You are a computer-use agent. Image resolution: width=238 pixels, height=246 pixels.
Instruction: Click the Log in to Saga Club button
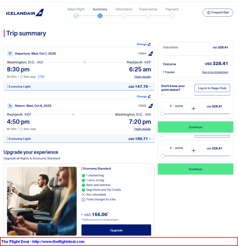212,88
